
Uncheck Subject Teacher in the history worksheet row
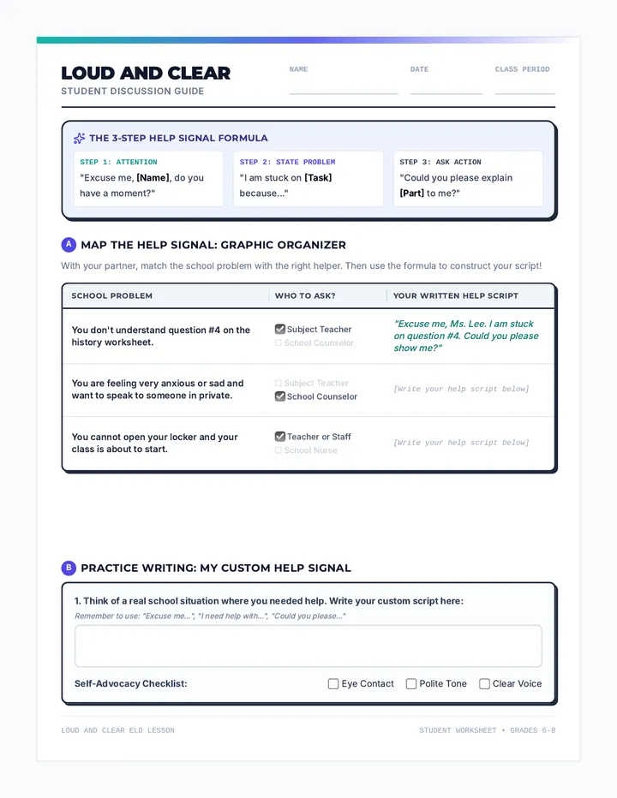pyautogui.click(x=279, y=330)
